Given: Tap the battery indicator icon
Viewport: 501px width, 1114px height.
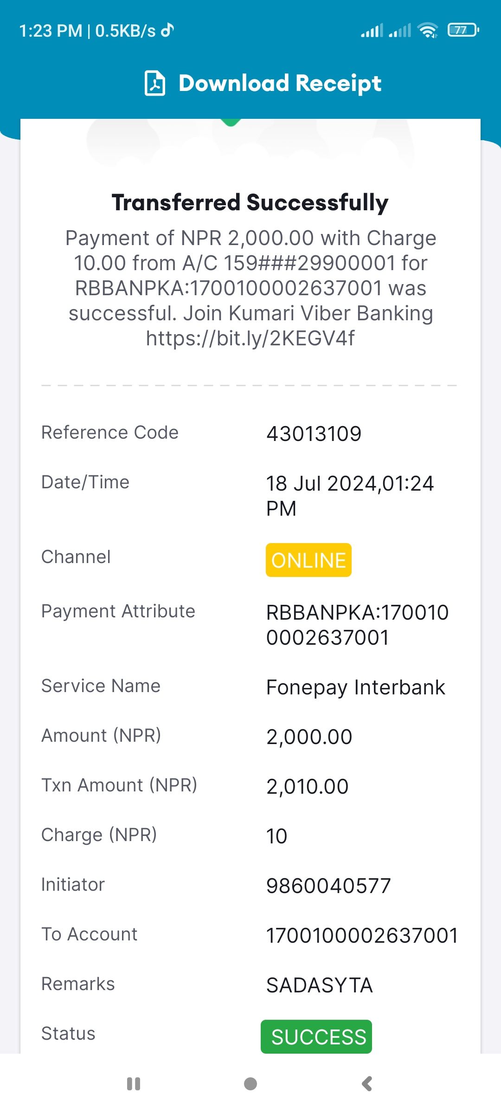Looking at the screenshot, I should point(463,30).
